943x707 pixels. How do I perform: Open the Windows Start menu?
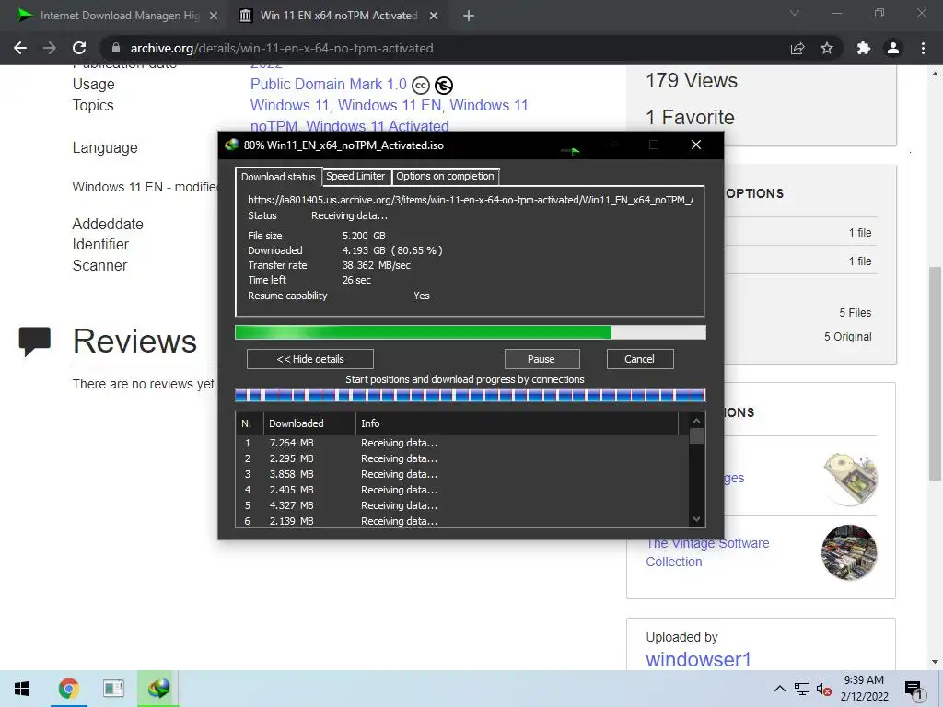(22, 689)
